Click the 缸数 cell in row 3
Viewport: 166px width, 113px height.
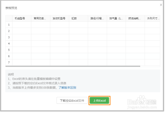79,37
